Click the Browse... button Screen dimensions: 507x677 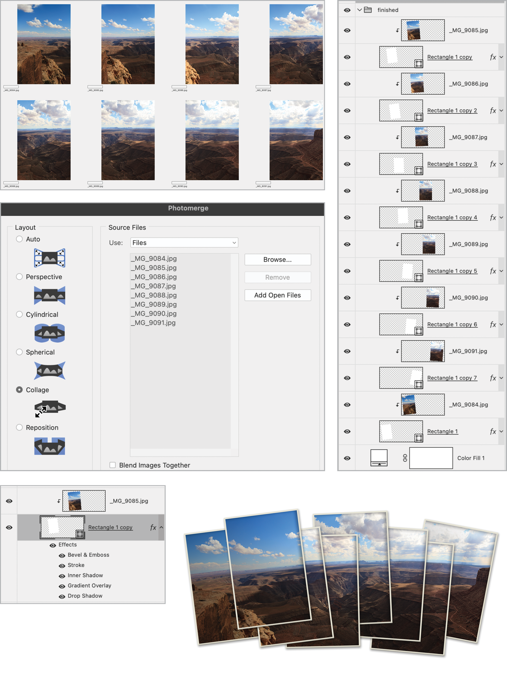click(x=278, y=259)
